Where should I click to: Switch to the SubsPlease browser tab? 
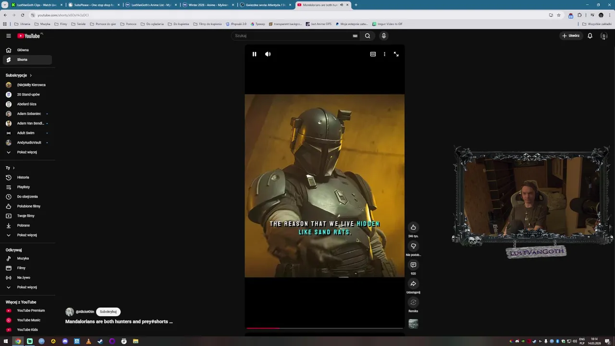94,5
